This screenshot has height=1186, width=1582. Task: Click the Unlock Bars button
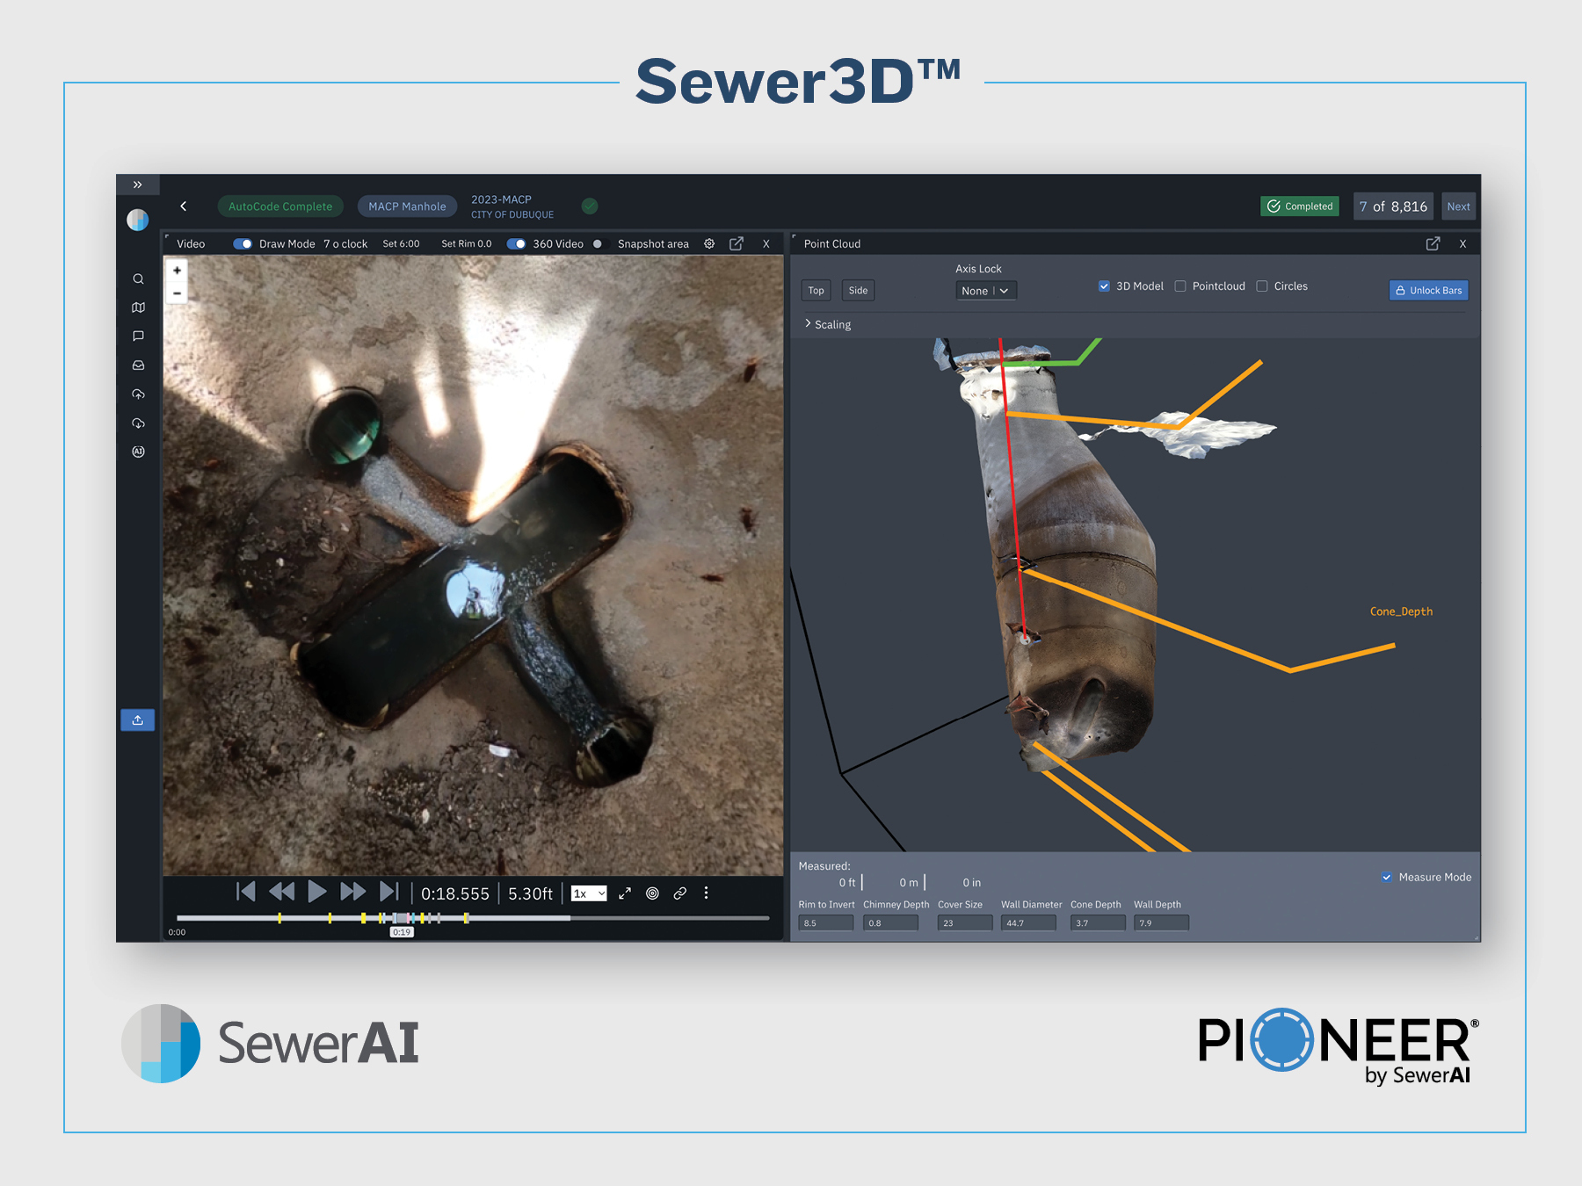point(1428,291)
